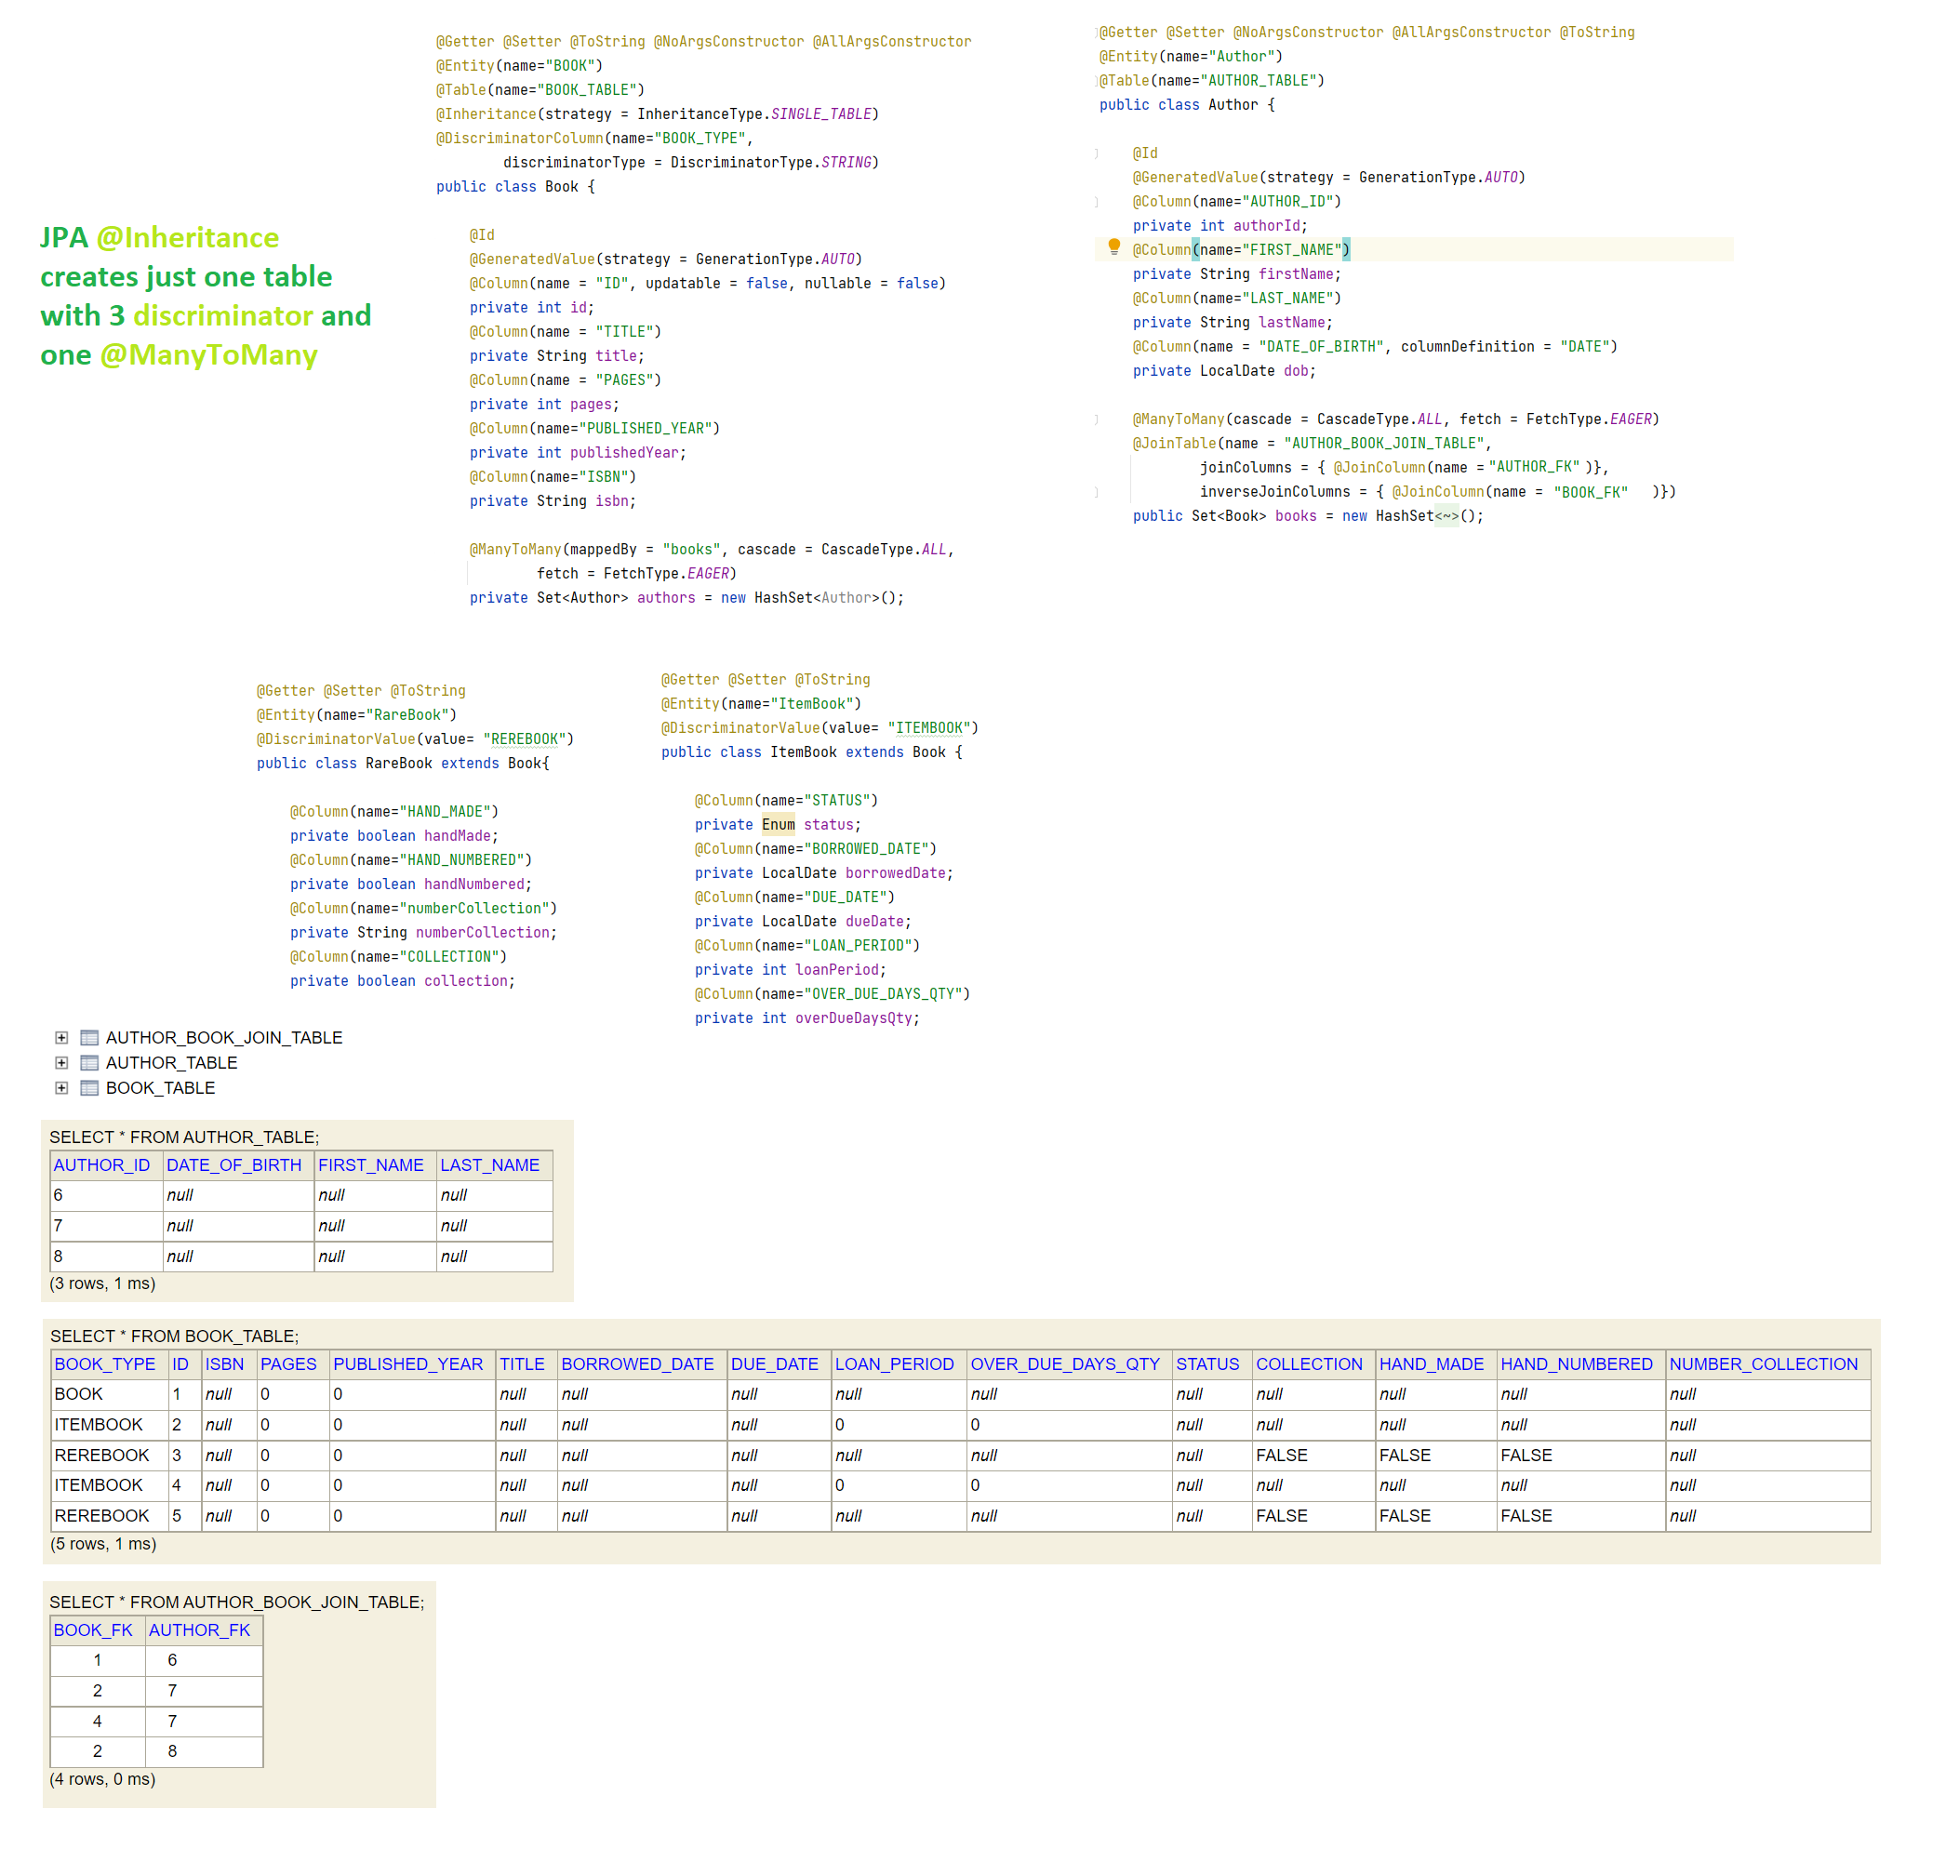Image resolution: width=1959 pixels, height=1862 pixels.
Task: Click the BOOK_TABLE table icon
Action: (89, 1088)
